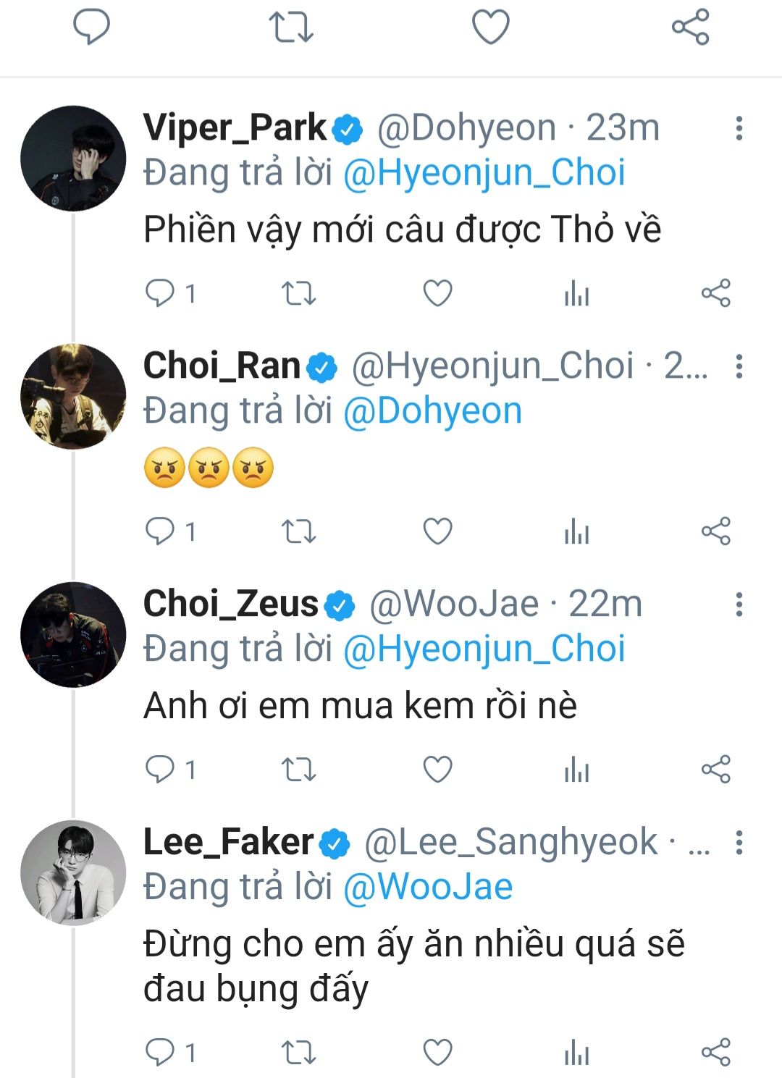The image size is (782, 1078).
Task: Open more options for Viper_Park's tweet
Action: 739,128
